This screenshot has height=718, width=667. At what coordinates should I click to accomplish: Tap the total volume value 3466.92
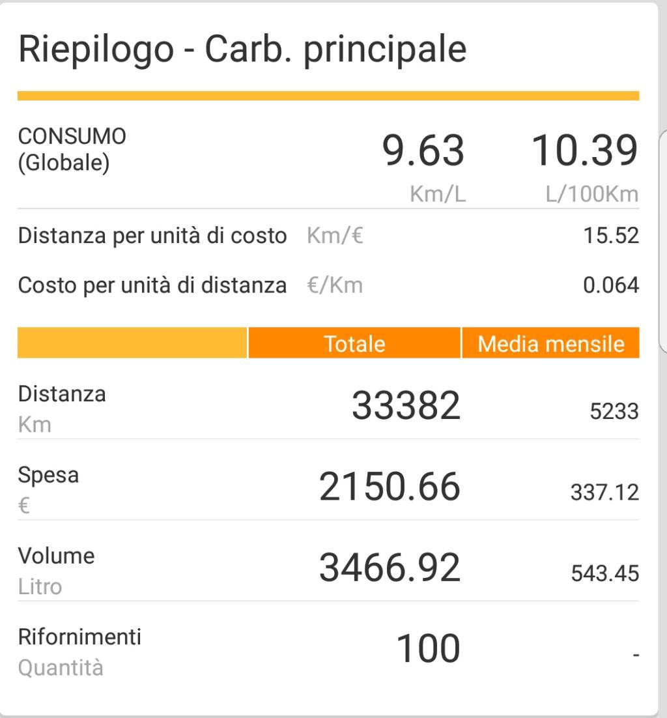pyautogui.click(x=390, y=567)
